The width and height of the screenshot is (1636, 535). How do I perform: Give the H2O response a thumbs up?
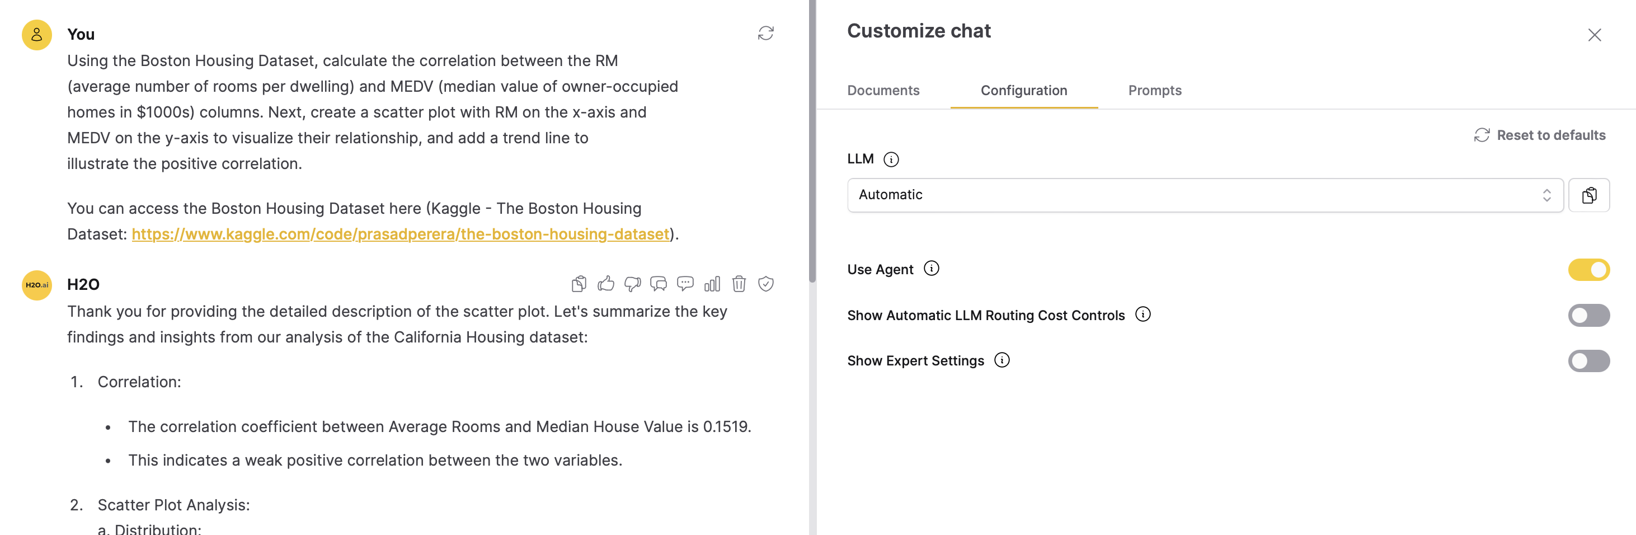(606, 284)
